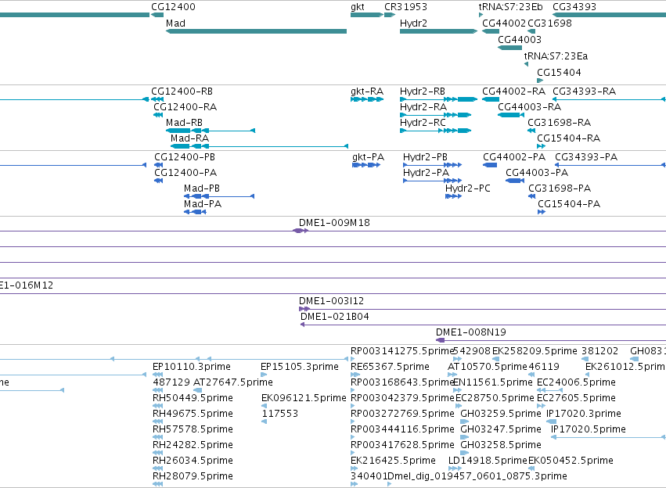Select protein Hydr2-PB

click(425, 157)
